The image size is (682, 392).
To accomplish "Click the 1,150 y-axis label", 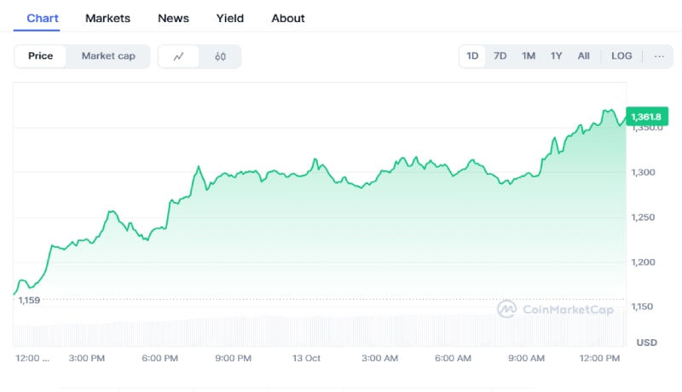I will (x=642, y=307).
